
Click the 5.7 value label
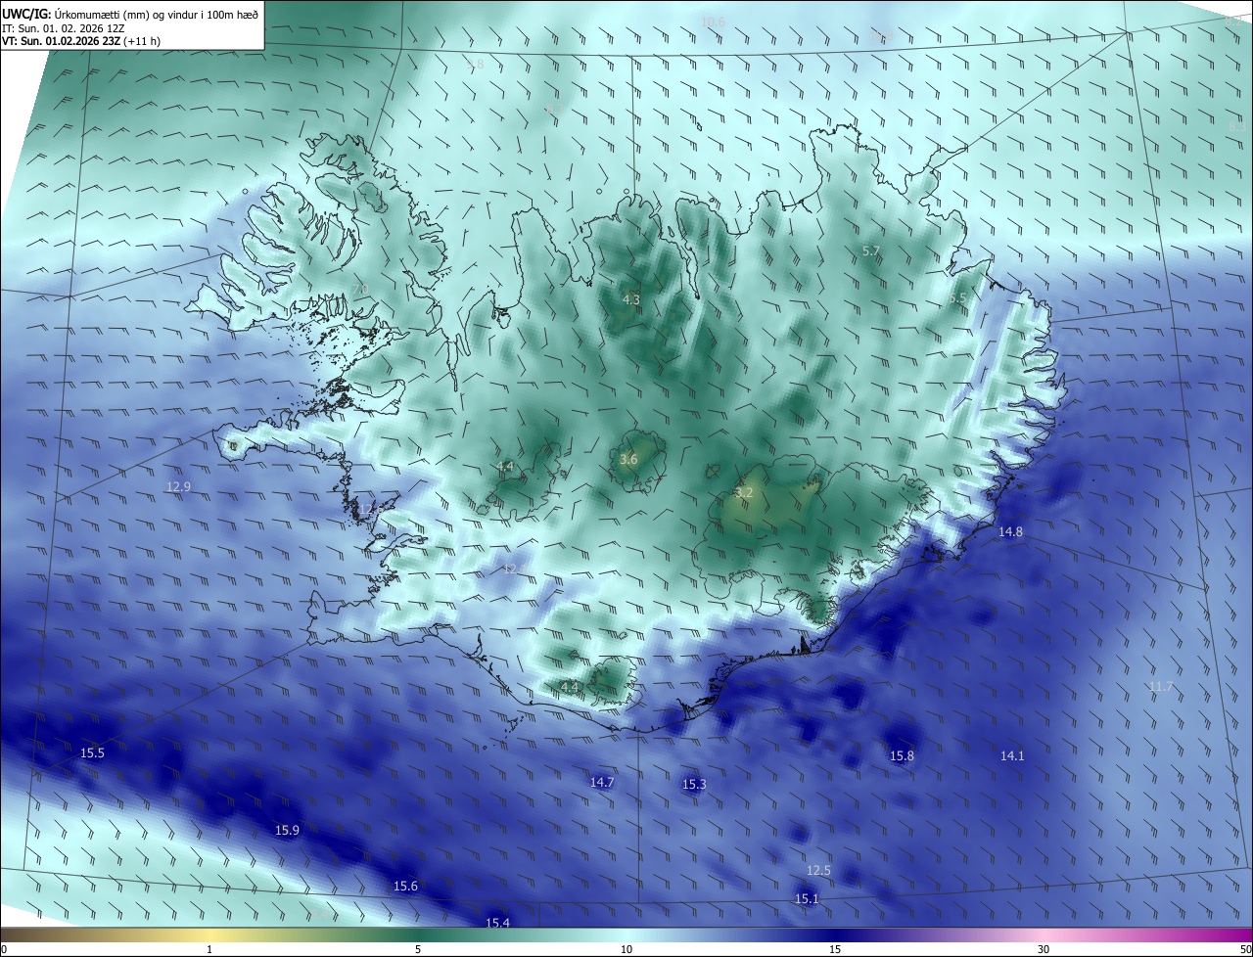871,251
